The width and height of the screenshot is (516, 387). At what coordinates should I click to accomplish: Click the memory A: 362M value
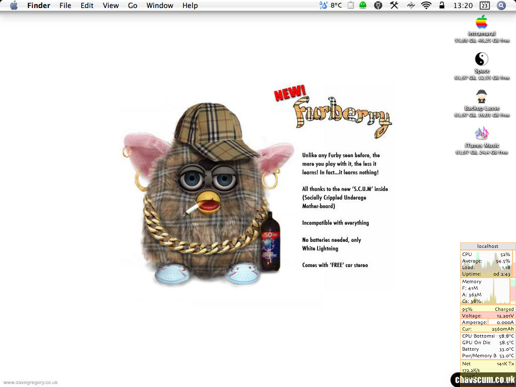(x=472, y=295)
